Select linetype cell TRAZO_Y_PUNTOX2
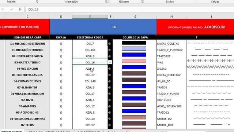Screen dimensions: 234x132 tap(171, 50)
